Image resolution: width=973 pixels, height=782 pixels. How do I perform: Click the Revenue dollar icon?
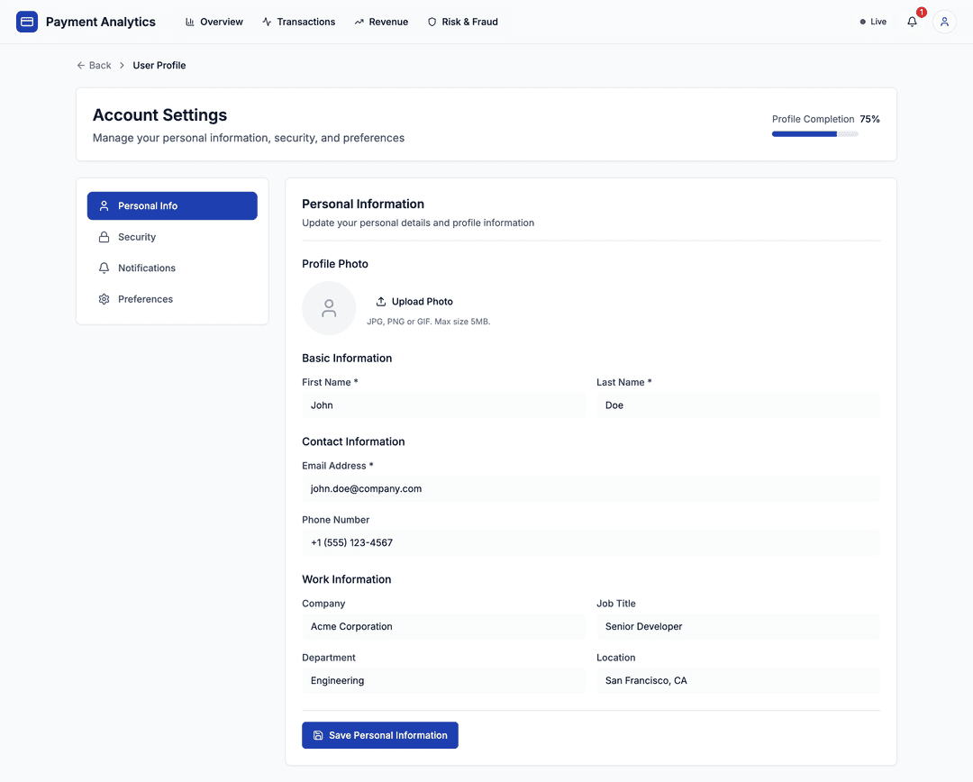click(x=359, y=21)
